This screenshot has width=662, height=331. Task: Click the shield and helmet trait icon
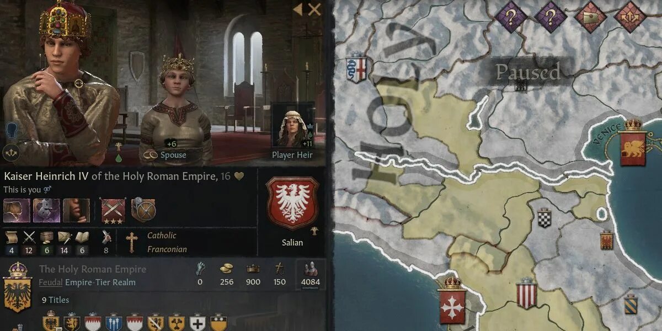143,210
